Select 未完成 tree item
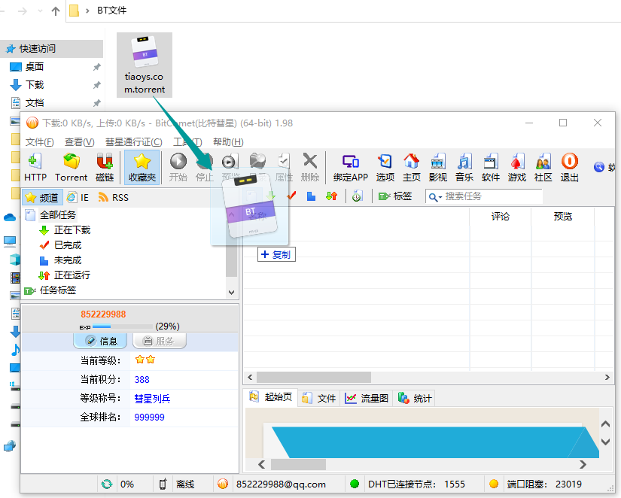Screen dimensions: 621x498 (x=68, y=260)
